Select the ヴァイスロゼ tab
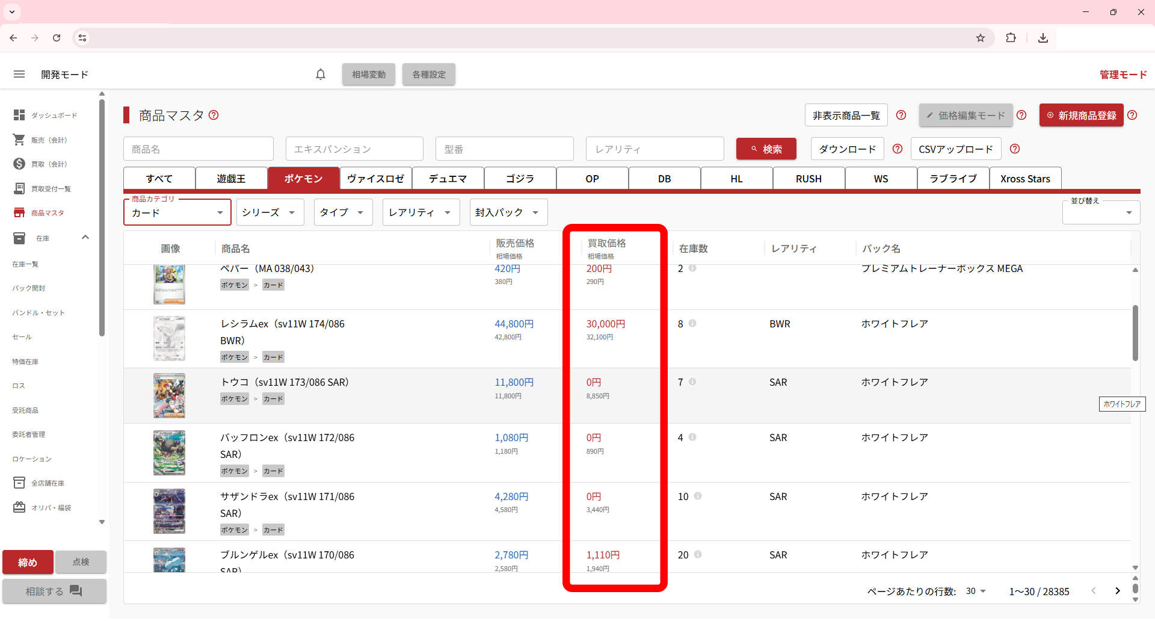 click(375, 179)
